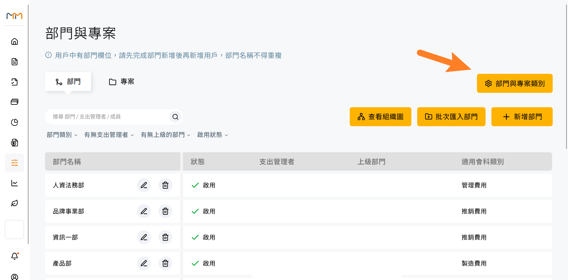Click the 部門與專案類別 button

click(515, 83)
